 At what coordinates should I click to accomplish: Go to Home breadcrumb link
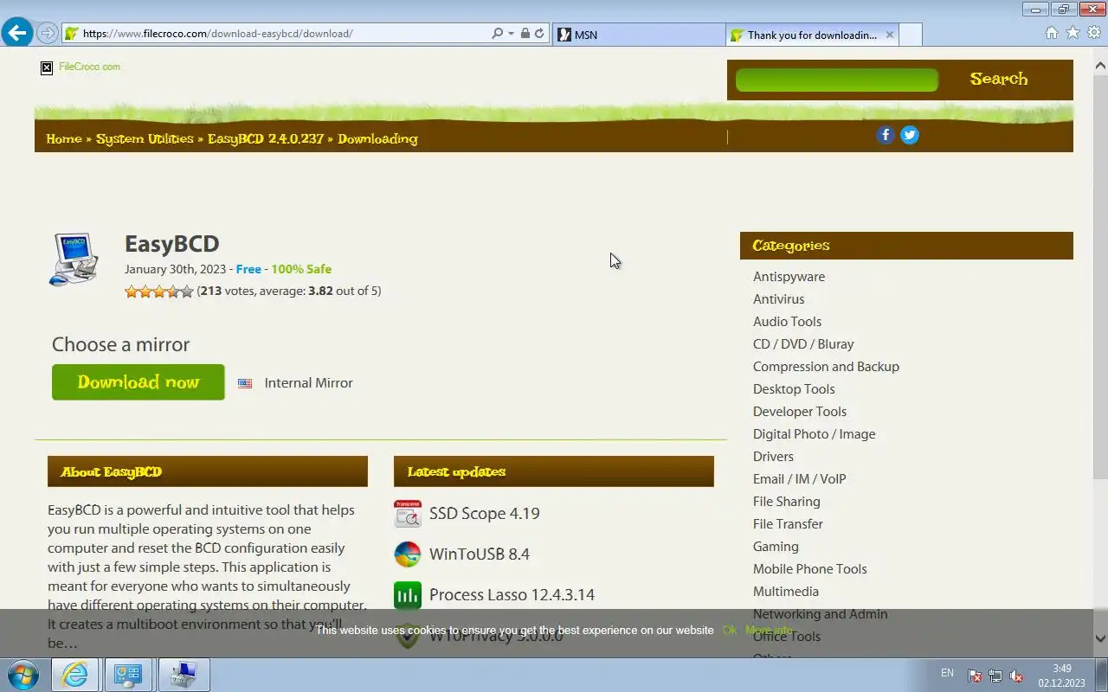[x=64, y=138]
